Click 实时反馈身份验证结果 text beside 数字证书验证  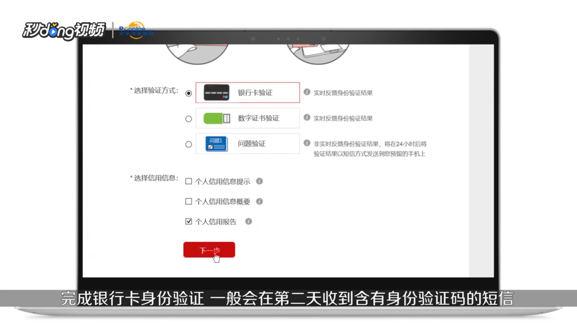click(343, 118)
